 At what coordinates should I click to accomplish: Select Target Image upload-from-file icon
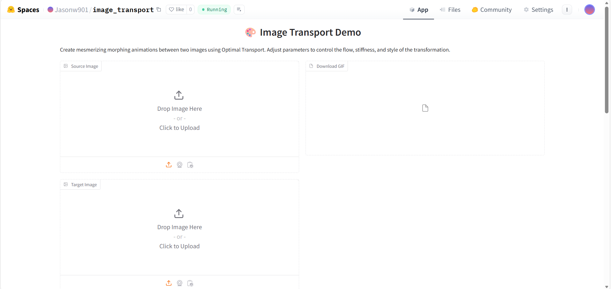tap(169, 283)
